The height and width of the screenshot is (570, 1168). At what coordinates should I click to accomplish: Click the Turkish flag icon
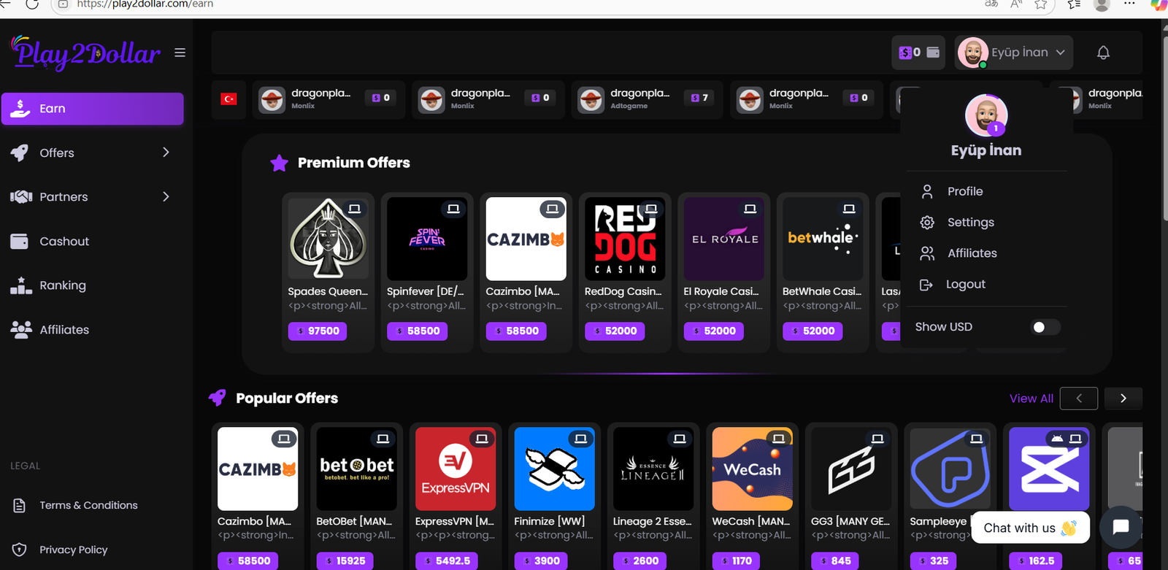[228, 99]
